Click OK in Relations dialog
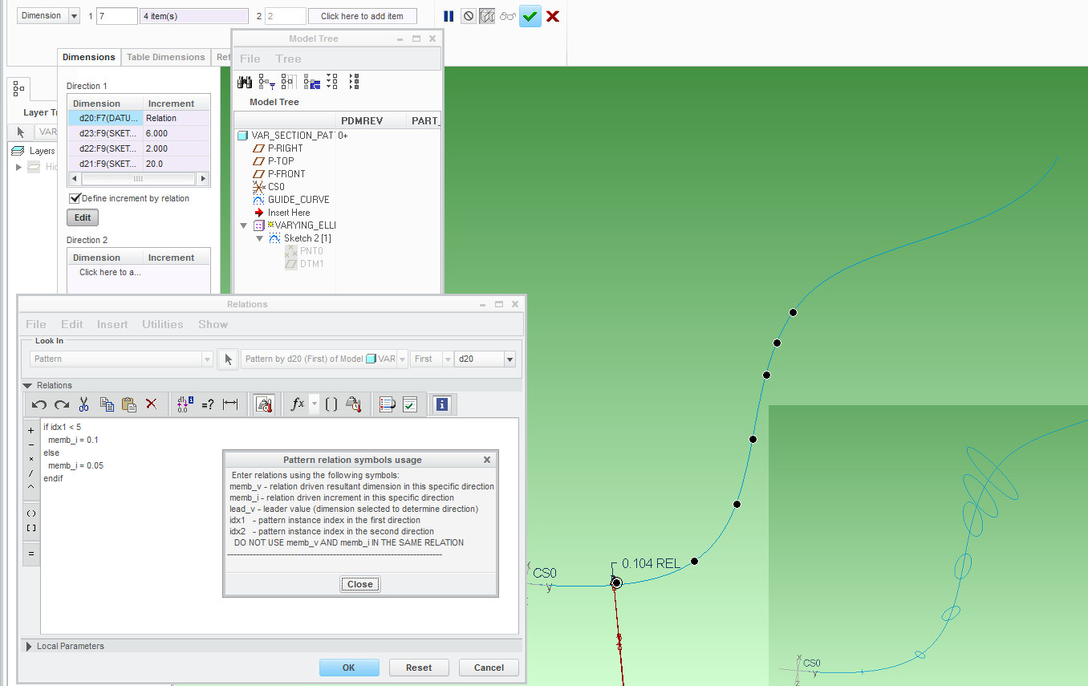Viewport: 1088px width, 686px height. (349, 668)
